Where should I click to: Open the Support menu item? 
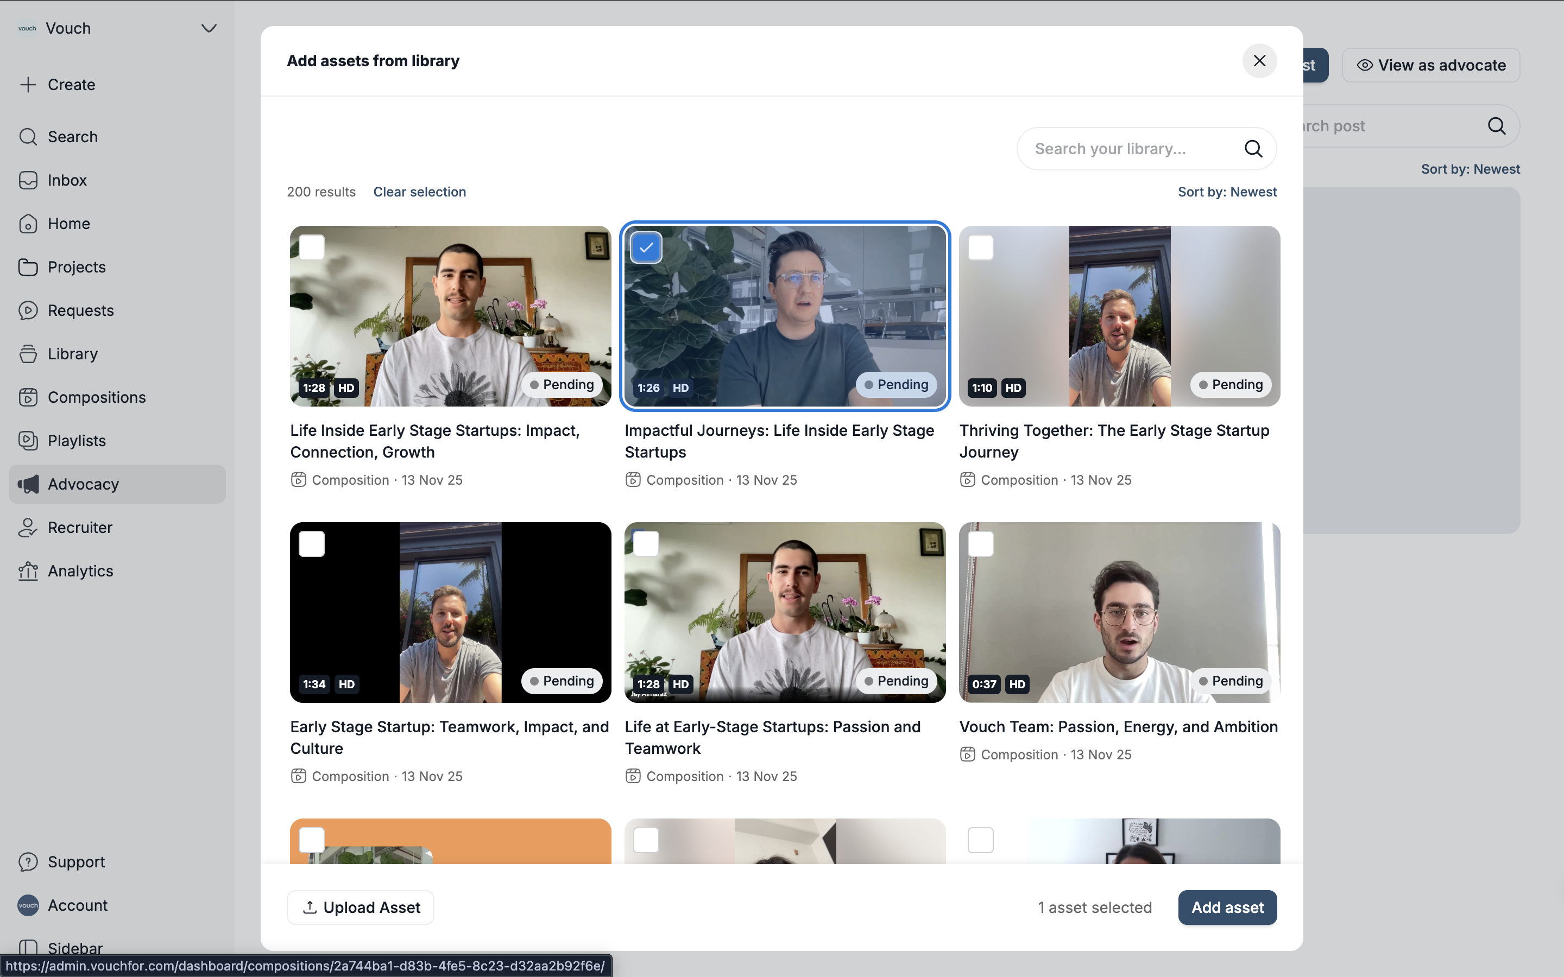pos(75,862)
